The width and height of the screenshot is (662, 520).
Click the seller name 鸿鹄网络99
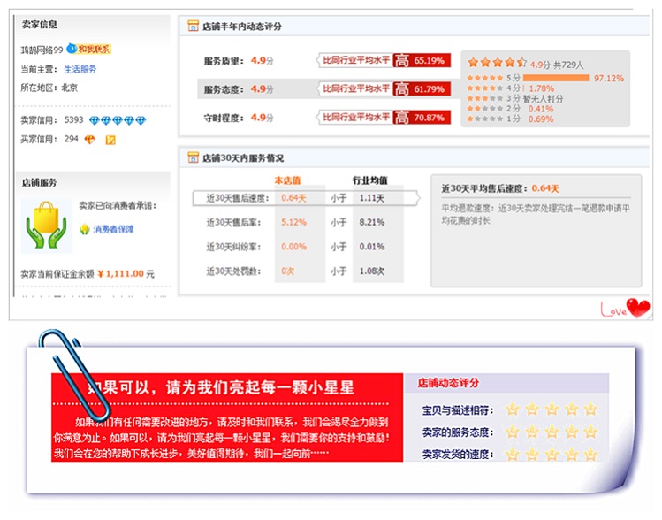coord(42,50)
